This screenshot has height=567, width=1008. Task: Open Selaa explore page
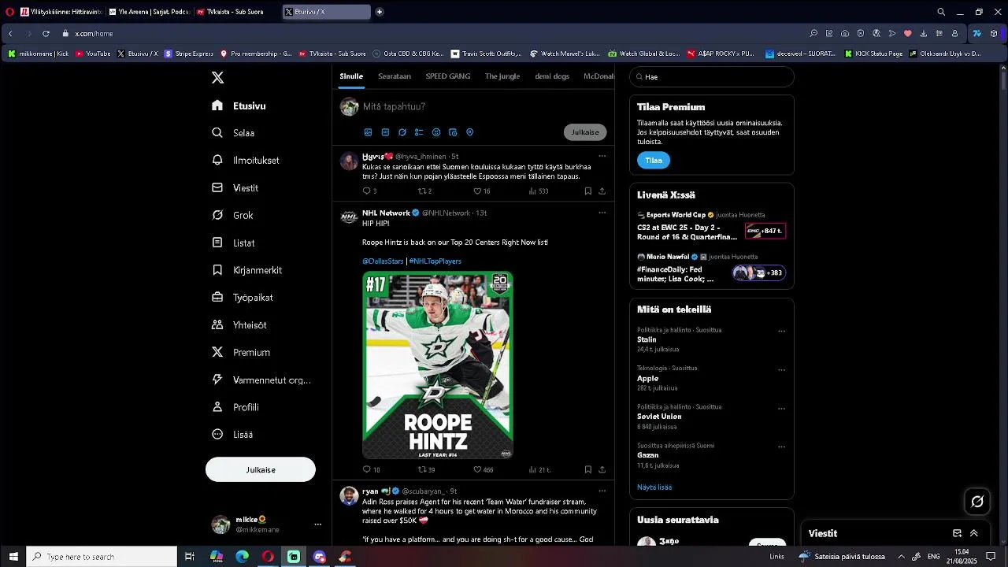coord(234,133)
